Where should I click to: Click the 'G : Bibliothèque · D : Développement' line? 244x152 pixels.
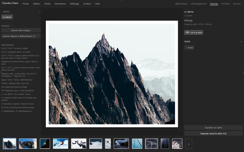point(16,111)
